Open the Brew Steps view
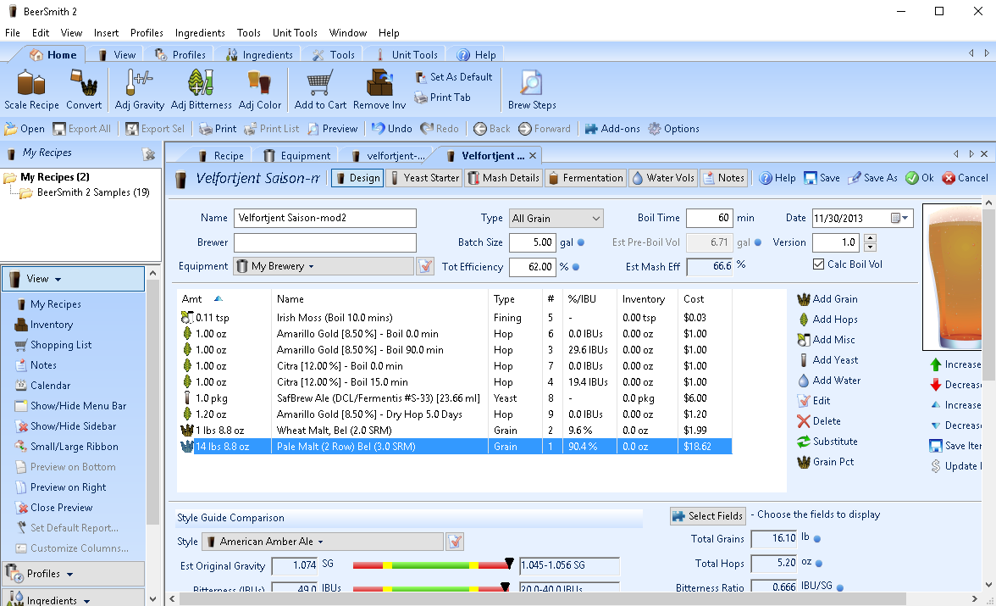The width and height of the screenshot is (996, 606). [531, 90]
